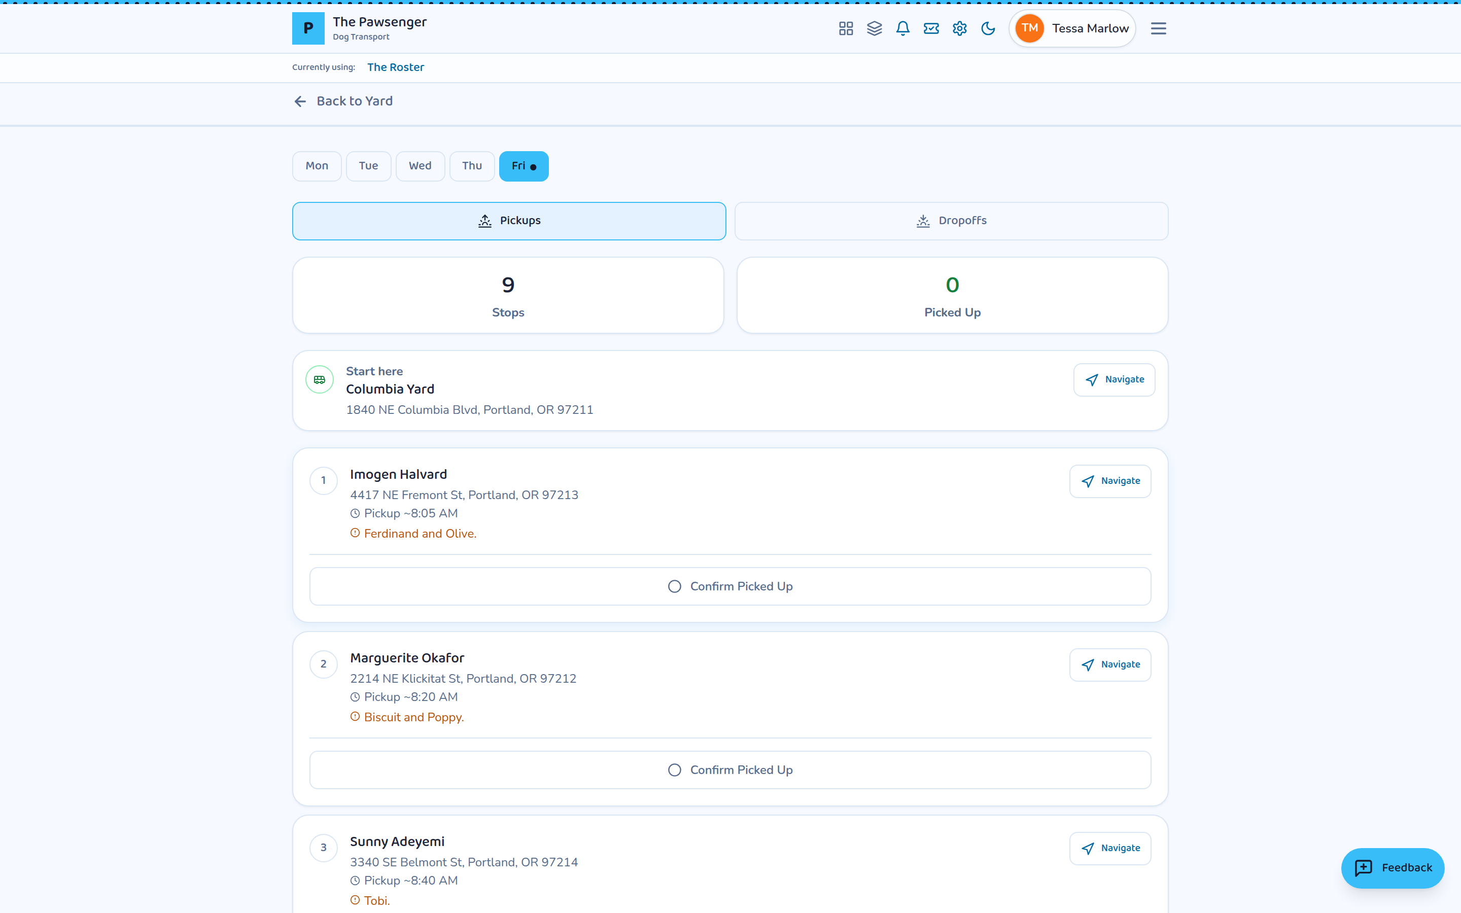The width and height of the screenshot is (1461, 913).
Task: Click the layers stack icon in header
Action: click(874, 28)
